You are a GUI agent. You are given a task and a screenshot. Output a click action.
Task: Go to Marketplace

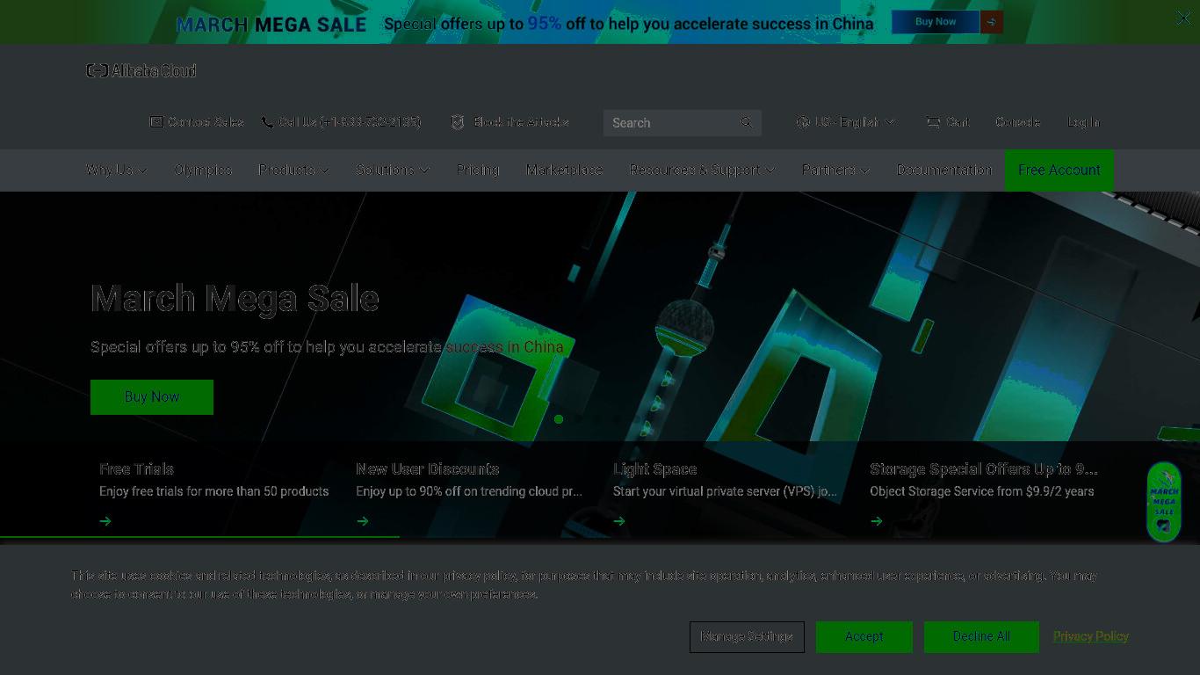[x=564, y=170]
